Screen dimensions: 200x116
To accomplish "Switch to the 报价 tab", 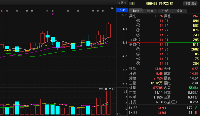I will (136, 11).
